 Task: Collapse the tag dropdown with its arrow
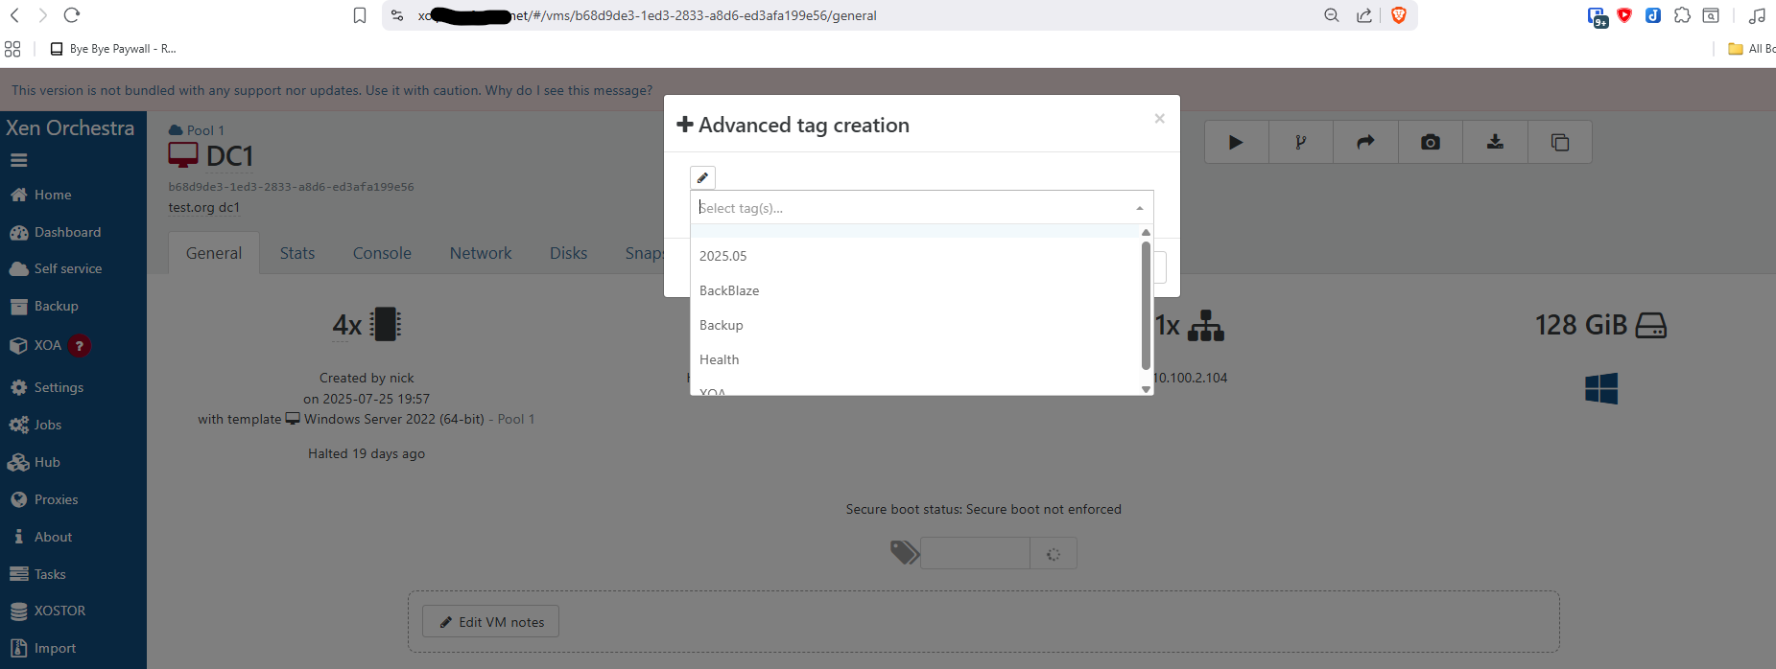point(1140,208)
